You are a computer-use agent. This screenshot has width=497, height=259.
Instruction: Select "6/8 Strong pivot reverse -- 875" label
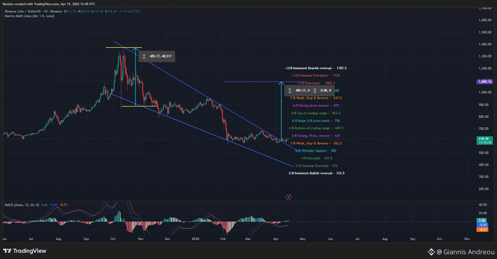click(316, 106)
